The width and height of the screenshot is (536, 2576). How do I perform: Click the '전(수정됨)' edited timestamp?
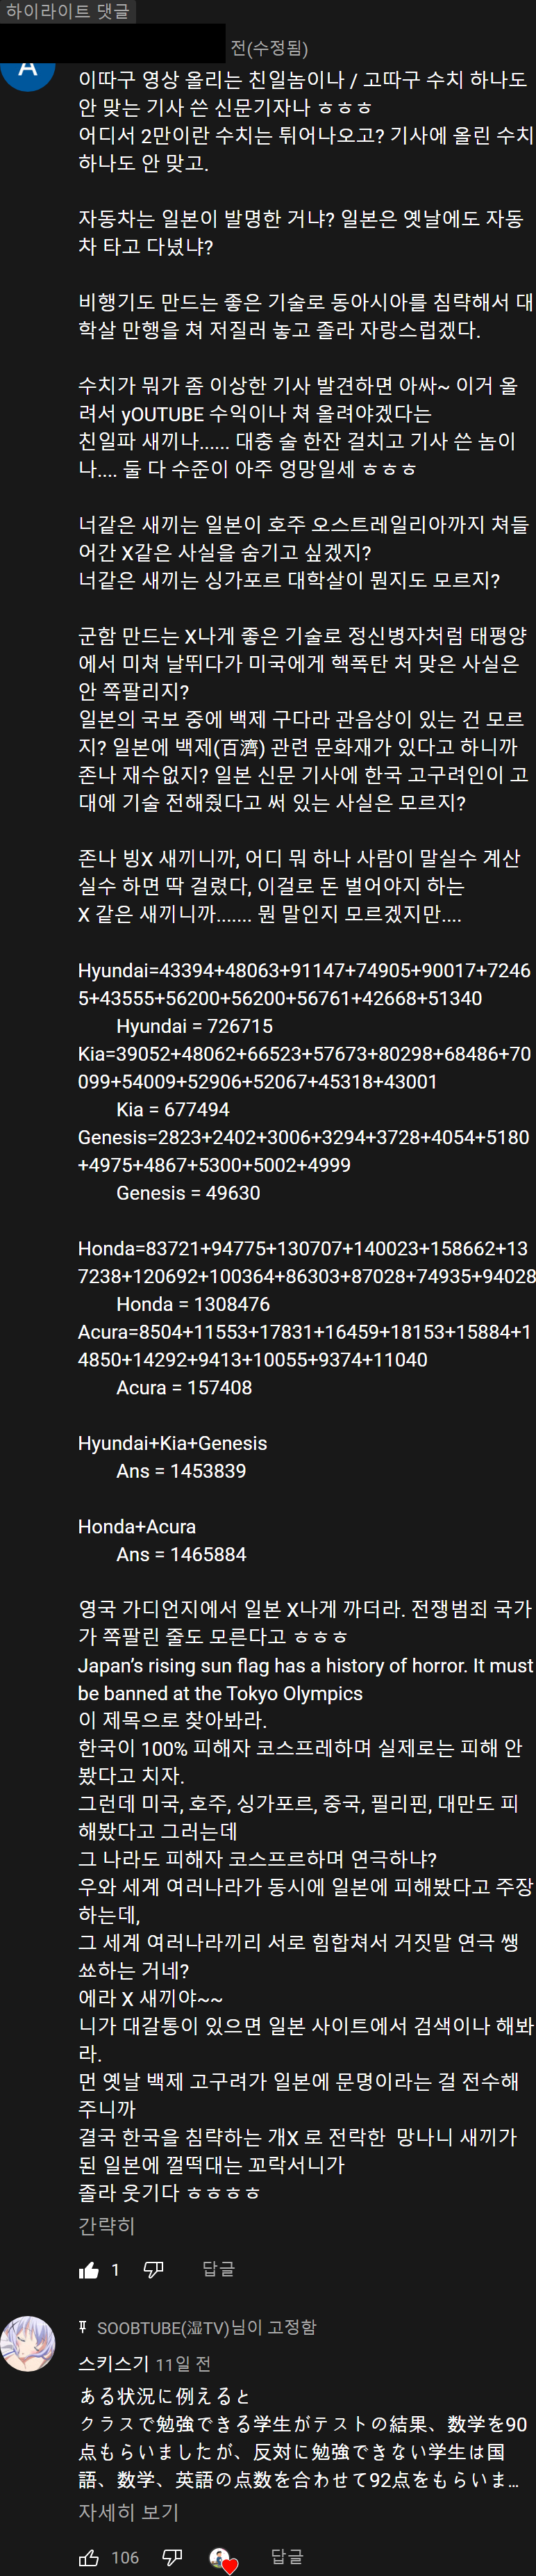coord(269,48)
